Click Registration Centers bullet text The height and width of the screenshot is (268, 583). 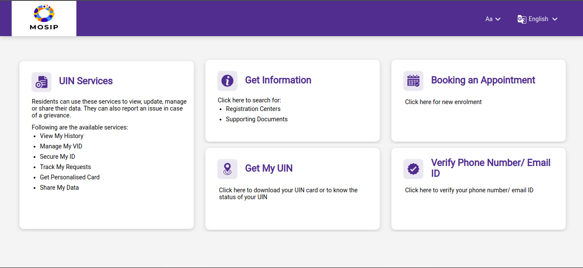pyautogui.click(x=253, y=109)
